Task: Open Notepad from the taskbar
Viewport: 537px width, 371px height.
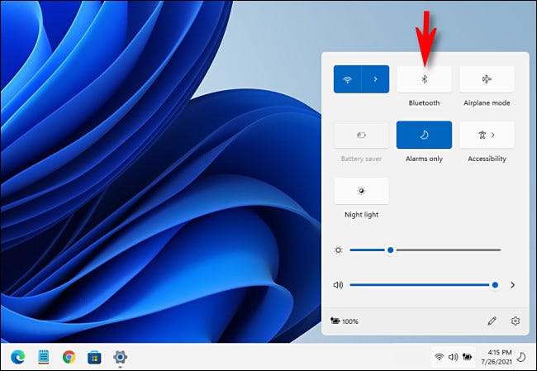Action: [x=44, y=357]
